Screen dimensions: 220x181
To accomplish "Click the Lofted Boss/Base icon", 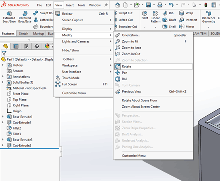I will [x=36, y=20].
